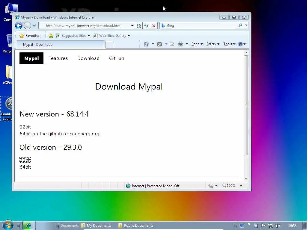The image size is (307, 230).
Task: Click the search magnifier icon
Action: click(x=240, y=25)
